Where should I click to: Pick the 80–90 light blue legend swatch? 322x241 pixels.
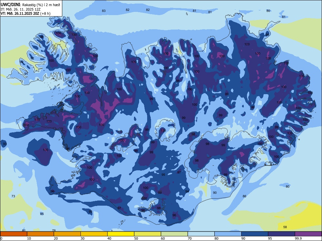(x=228, y=234)
